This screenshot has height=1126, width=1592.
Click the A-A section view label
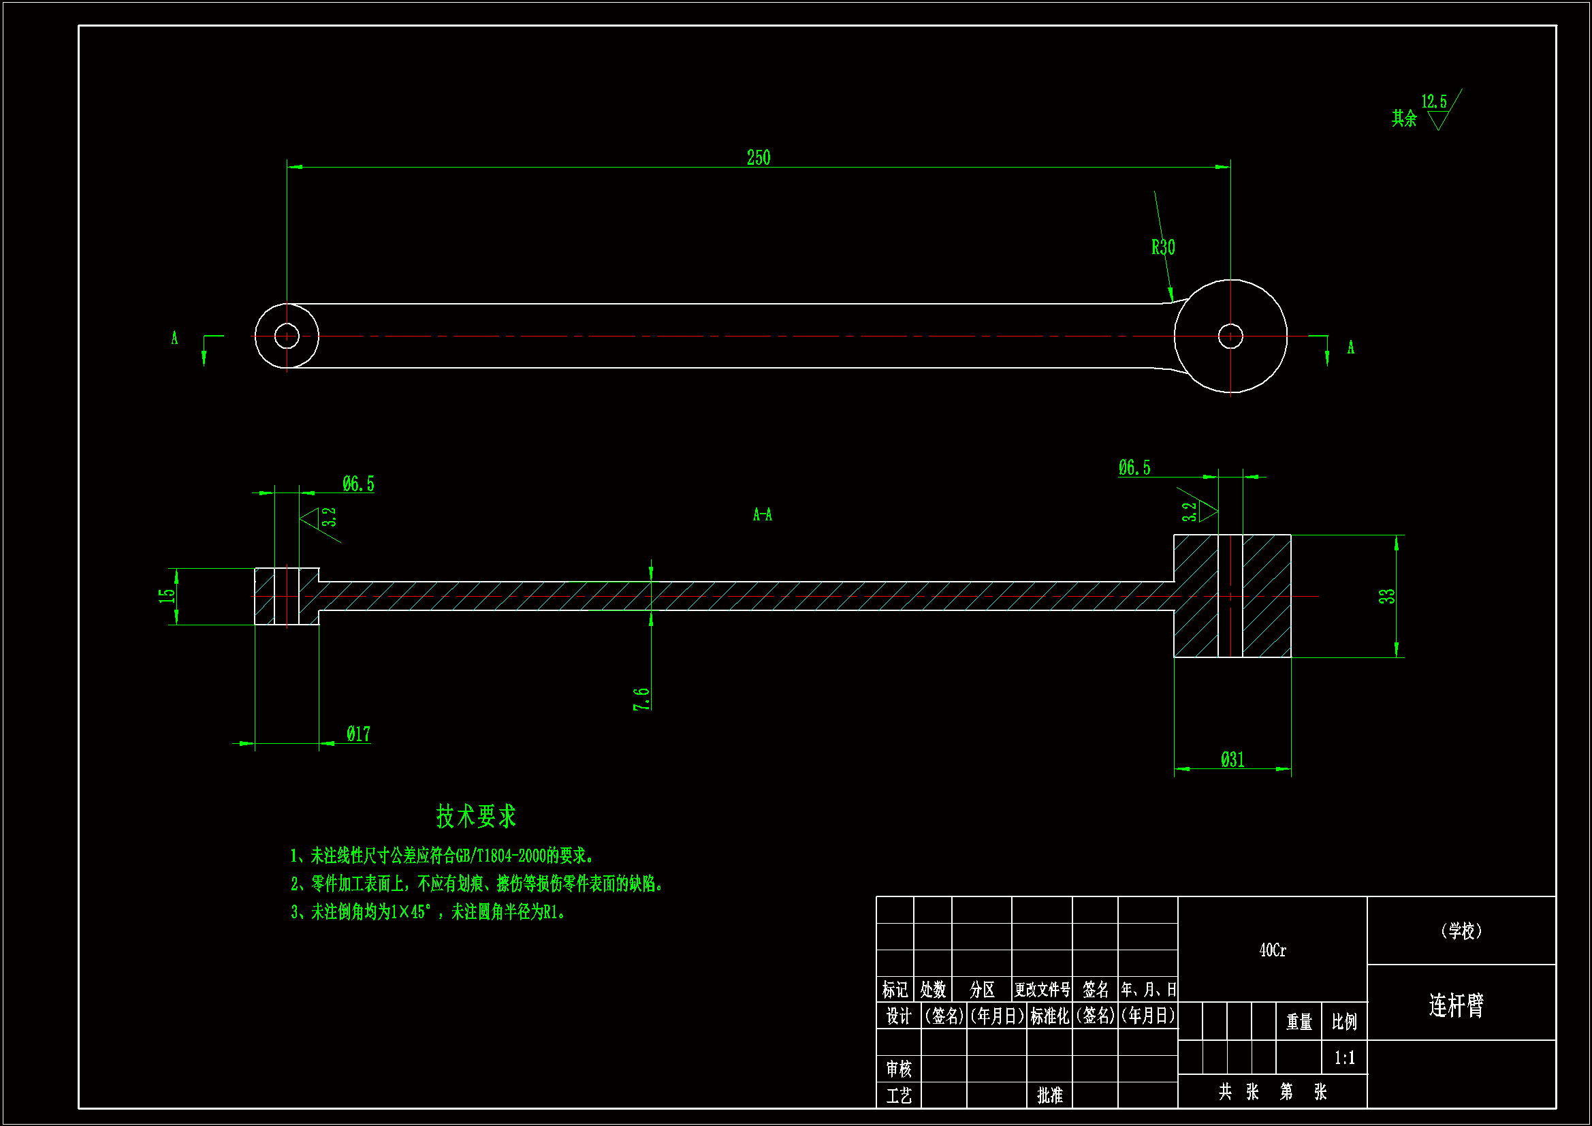[x=762, y=515]
